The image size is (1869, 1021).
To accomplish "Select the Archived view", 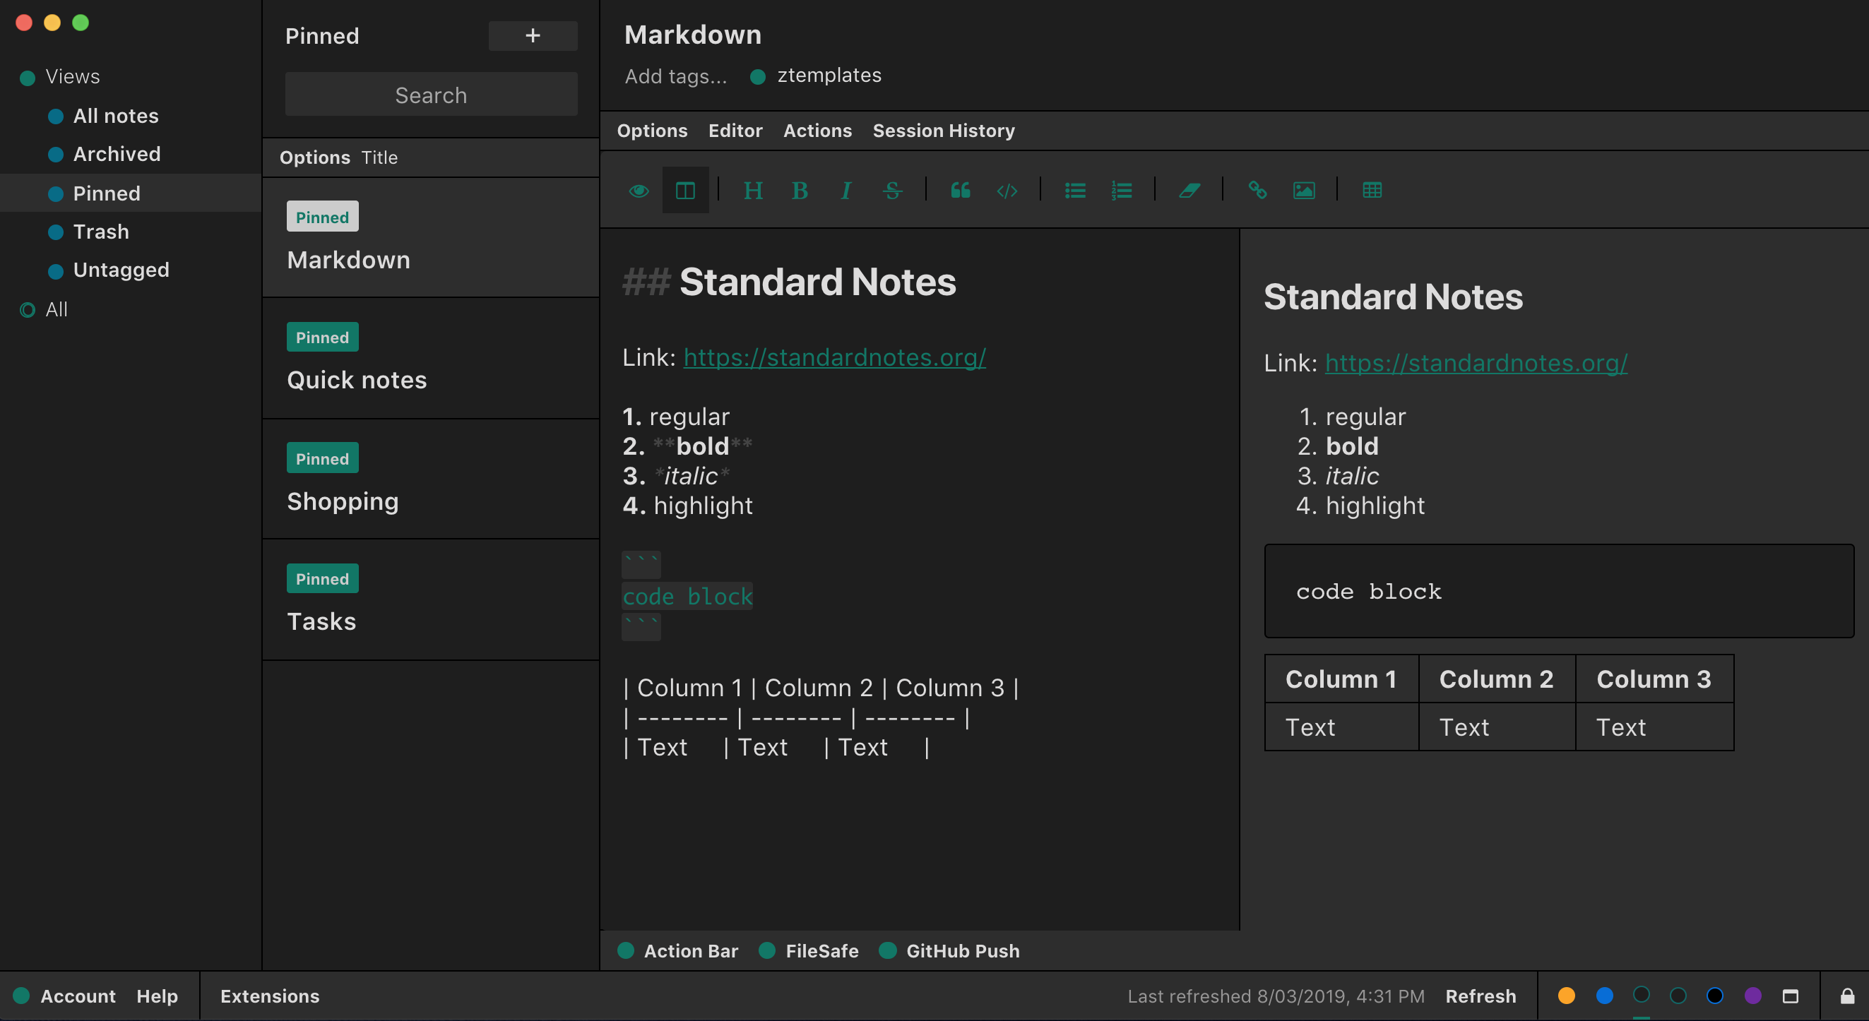I will point(116,154).
